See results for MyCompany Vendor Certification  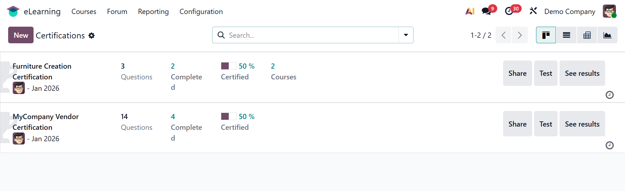(582, 124)
